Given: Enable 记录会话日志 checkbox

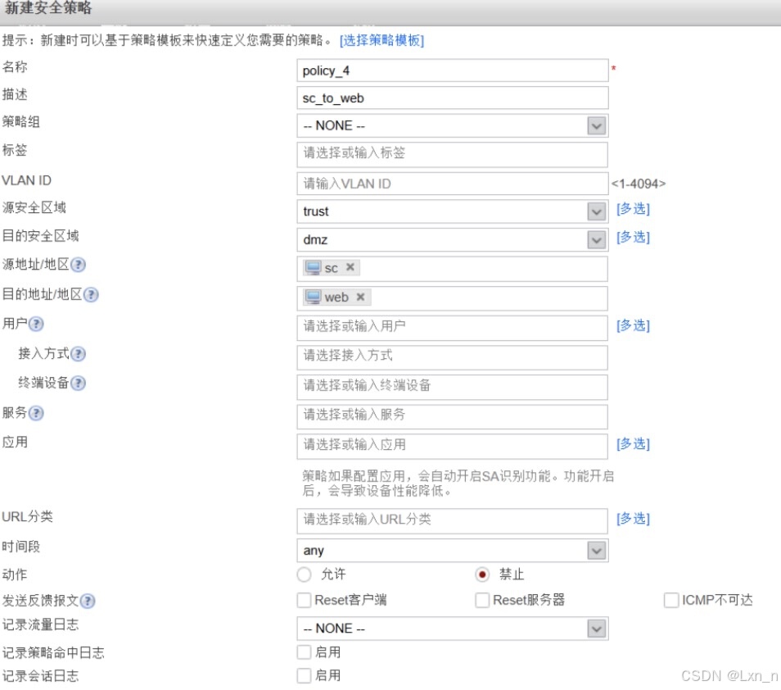Looking at the screenshot, I should tap(304, 675).
